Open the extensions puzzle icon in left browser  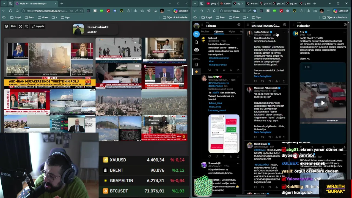coord(128,11)
